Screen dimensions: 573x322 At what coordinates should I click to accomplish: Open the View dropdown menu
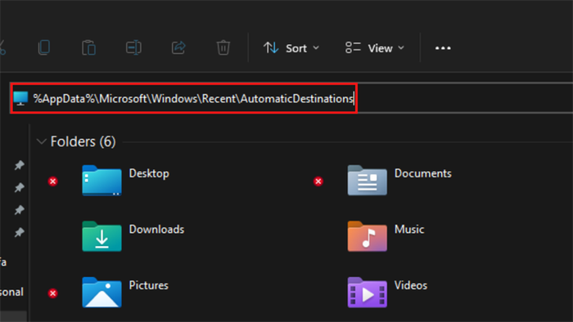point(375,48)
